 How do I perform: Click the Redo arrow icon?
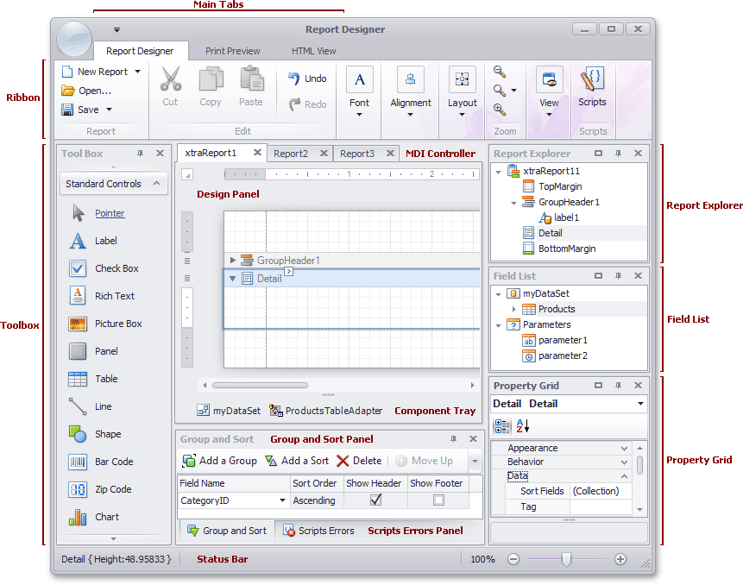click(x=295, y=104)
